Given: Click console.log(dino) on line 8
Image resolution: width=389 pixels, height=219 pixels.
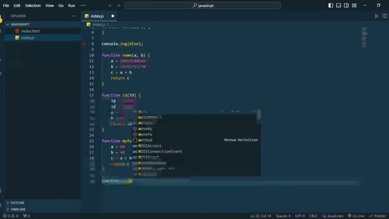Looking at the screenshot, I should click(x=122, y=44).
